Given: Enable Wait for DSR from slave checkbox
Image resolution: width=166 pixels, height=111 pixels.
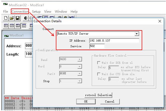Looking at the screenshot, I should pos(99,63).
